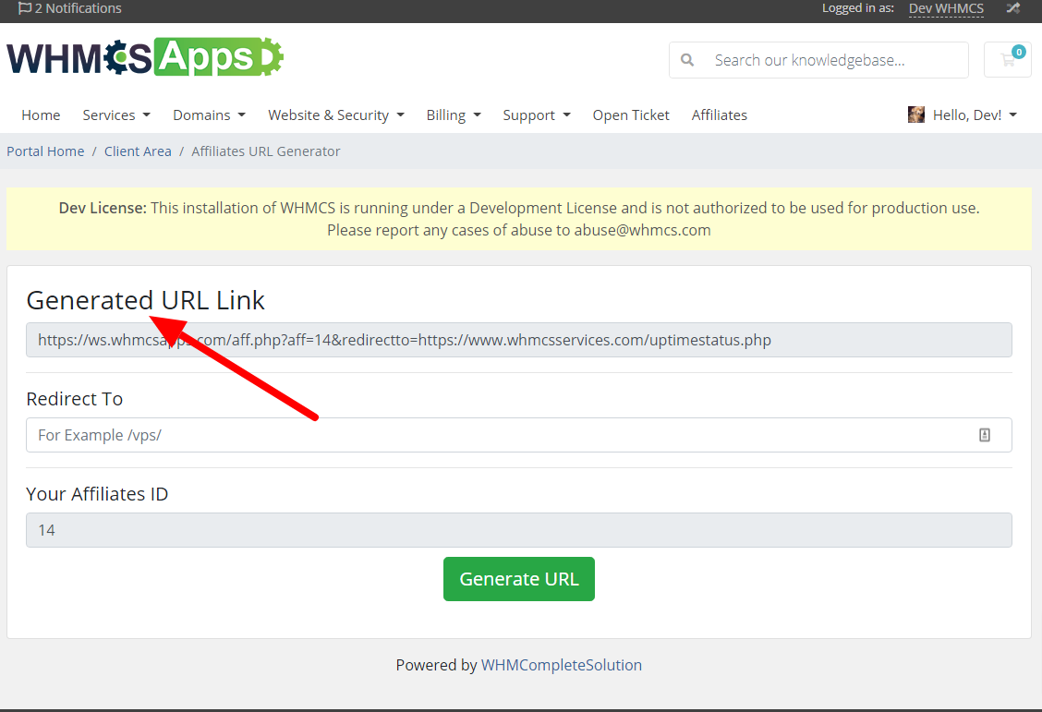Go to Home in the navigation bar
1042x712 pixels.
41,115
